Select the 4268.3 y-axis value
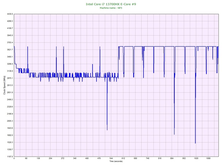The image size is (222, 167). (x=10, y=21)
